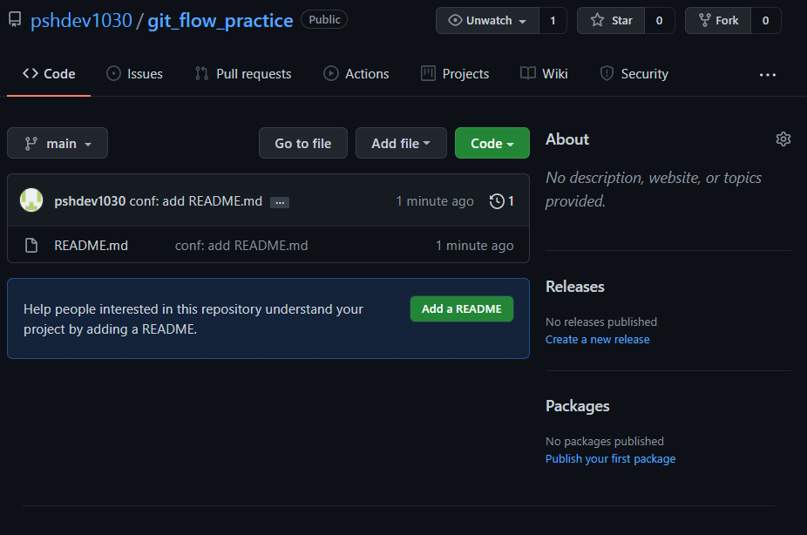Fork the repository

(718, 21)
